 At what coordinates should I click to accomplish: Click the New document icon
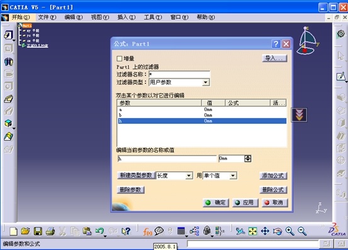point(13,231)
